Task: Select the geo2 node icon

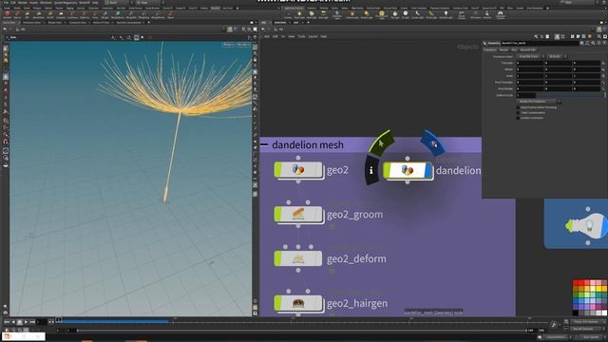Action: click(x=298, y=169)
